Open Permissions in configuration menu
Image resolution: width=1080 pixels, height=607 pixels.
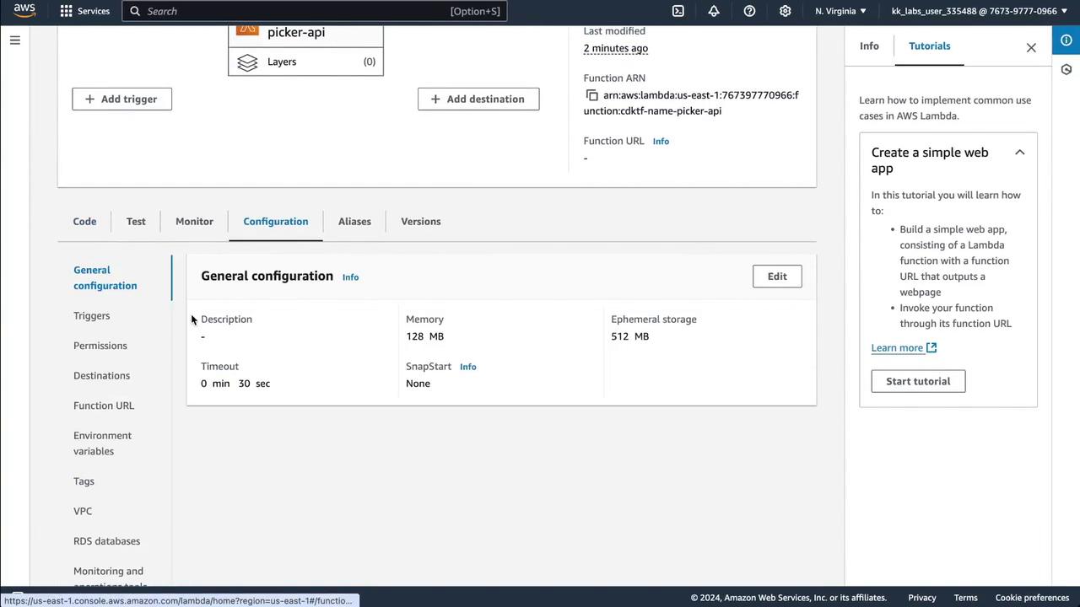100,346
